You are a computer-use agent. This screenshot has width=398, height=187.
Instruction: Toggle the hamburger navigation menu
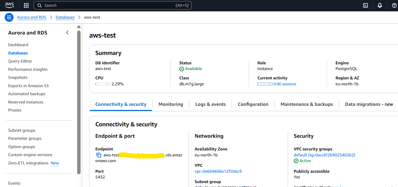coord(9,17)
